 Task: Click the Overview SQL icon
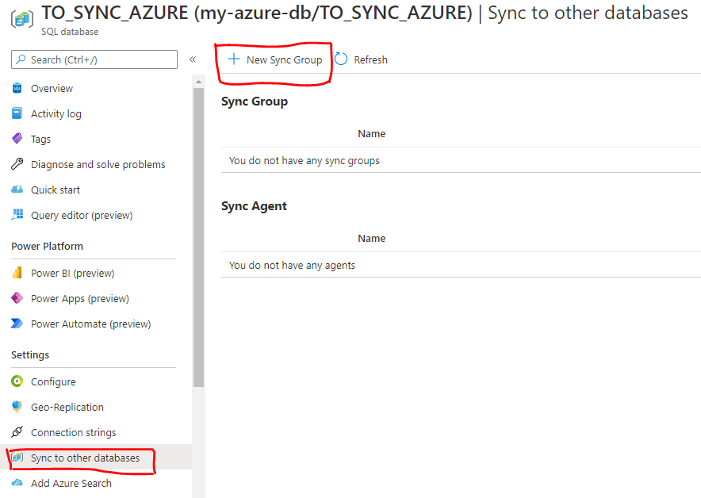[17, 88]
